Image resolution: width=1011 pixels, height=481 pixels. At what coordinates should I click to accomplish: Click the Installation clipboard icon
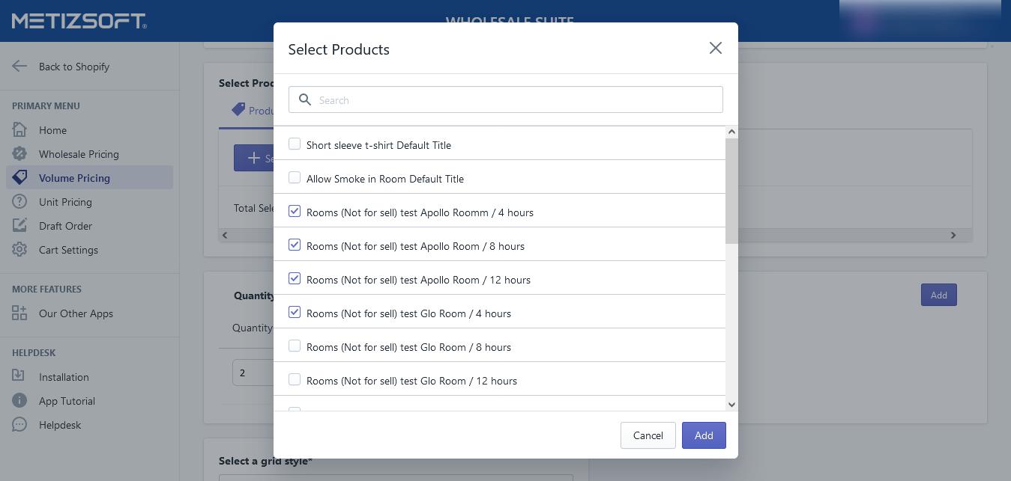[19, 377]
